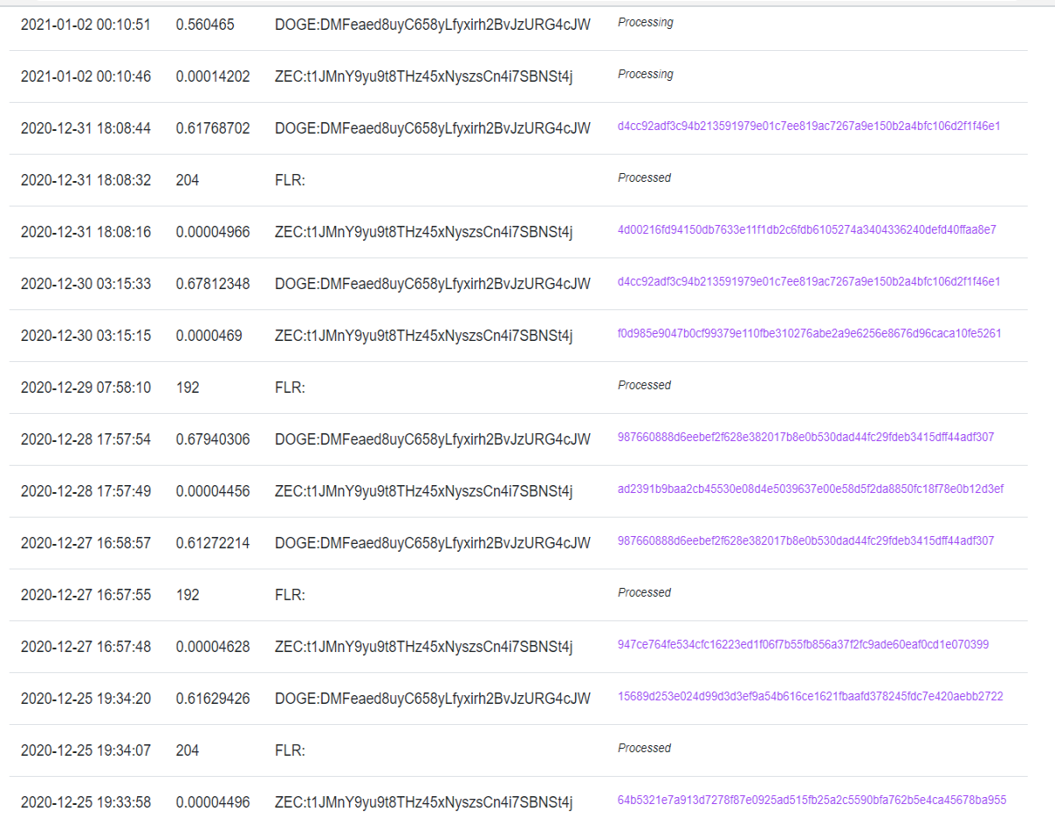Click amount 192 in 2020-12-27 16:57:55 row
This screenshot has width=1055, height=819.
[x=187, y=595]
